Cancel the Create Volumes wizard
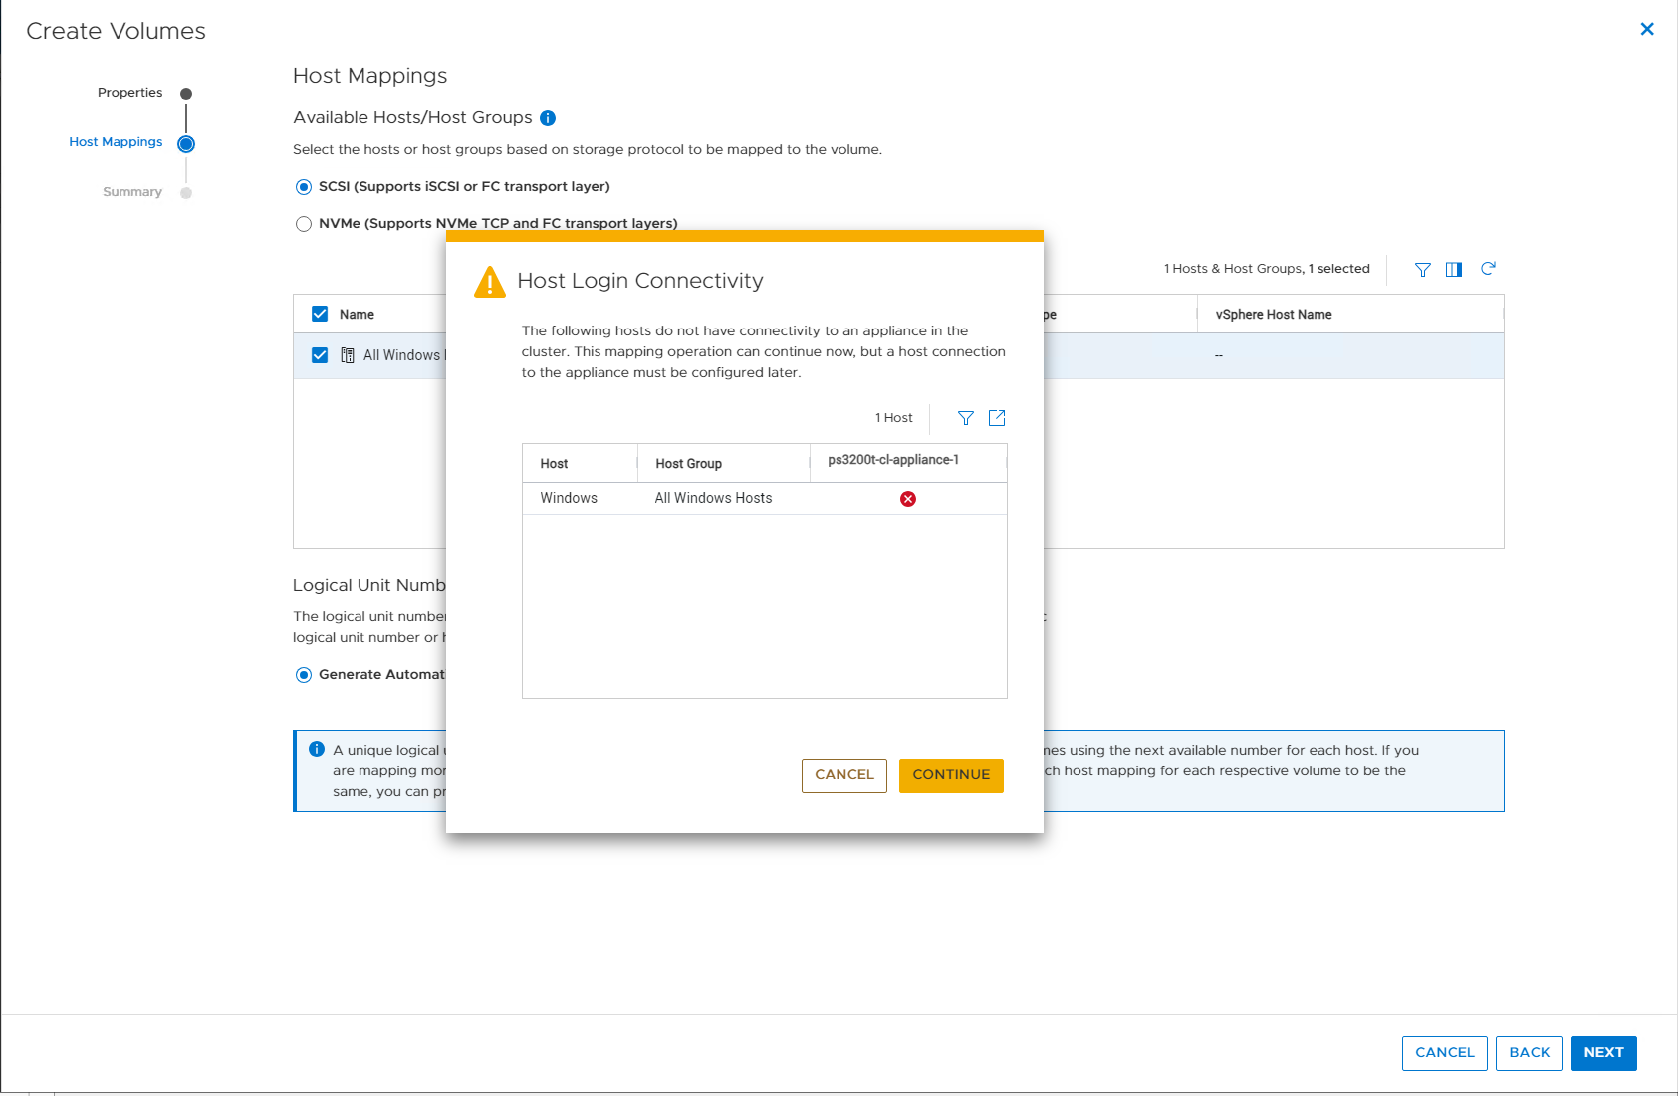The height and width of the screenshot is (1096, 1678). pyautogui.click(x=1445, y=1053)
